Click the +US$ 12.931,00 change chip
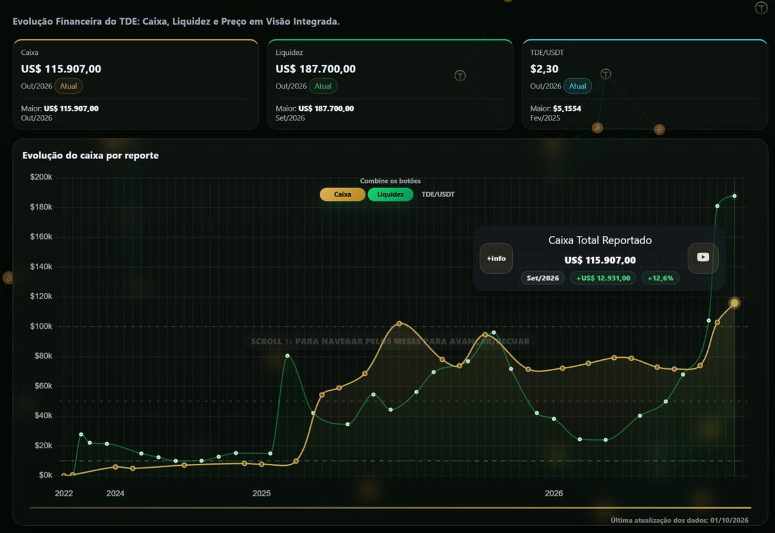Image resolution: width=775 pixels, height=533 pixels. tap(603, 278)
